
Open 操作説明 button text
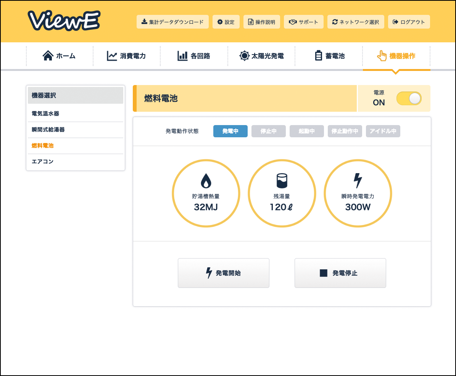[x=265, y=22]
